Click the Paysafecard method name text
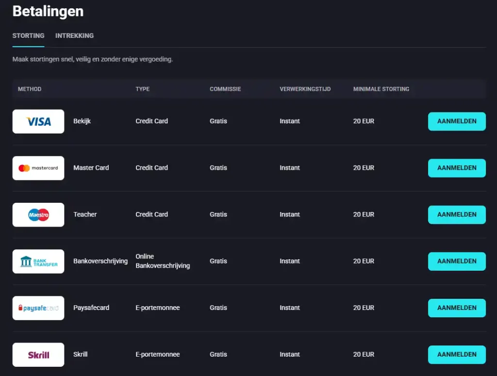Viewport: 497px width, 376px height. [91, 308]
